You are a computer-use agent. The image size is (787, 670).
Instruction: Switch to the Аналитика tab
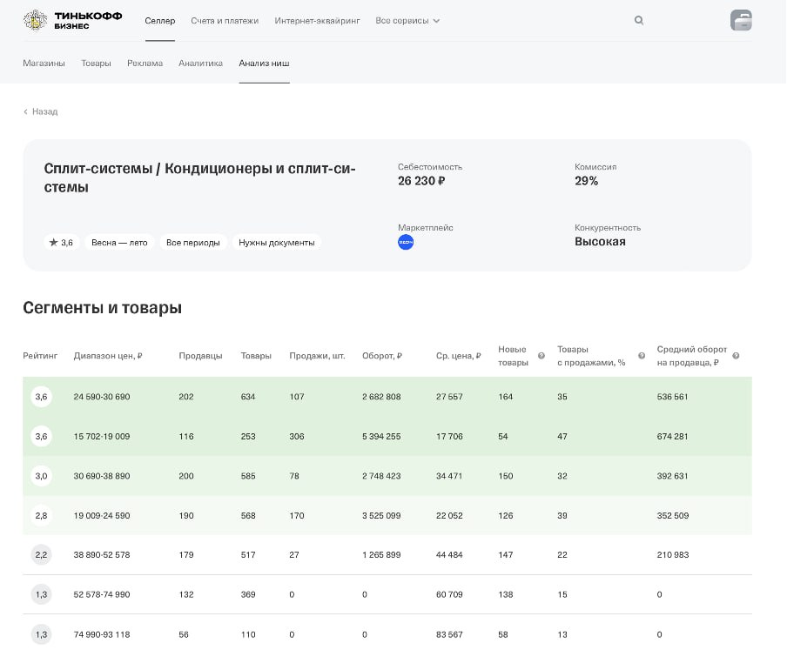coord(200,64)
